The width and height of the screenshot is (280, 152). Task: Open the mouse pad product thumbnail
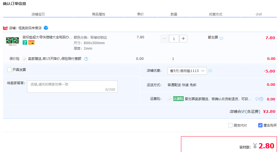tap(12, 42)
